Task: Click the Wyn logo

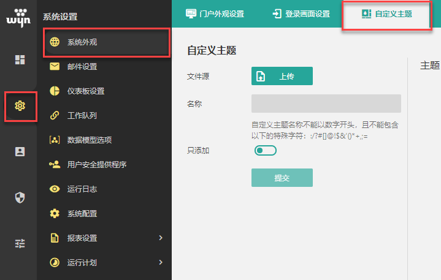Action: click(18, 18)
